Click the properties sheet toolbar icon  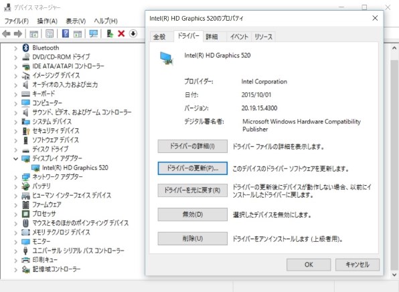[x=50, y=33]
